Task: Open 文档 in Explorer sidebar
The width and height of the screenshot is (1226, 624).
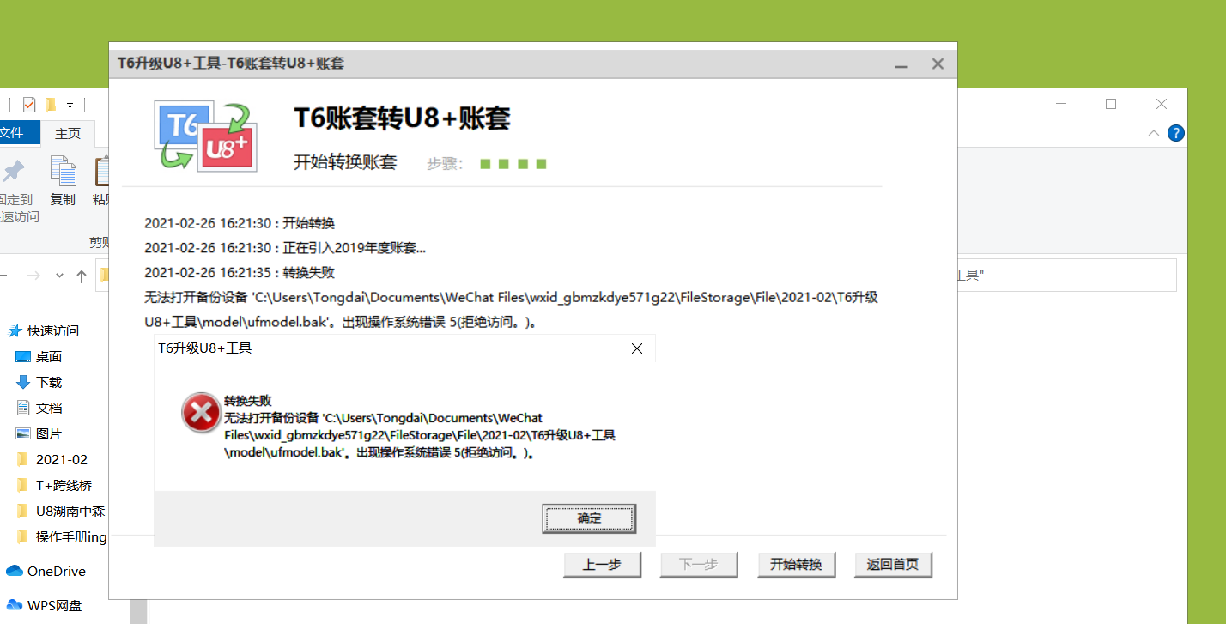Action: coord(39,408)
